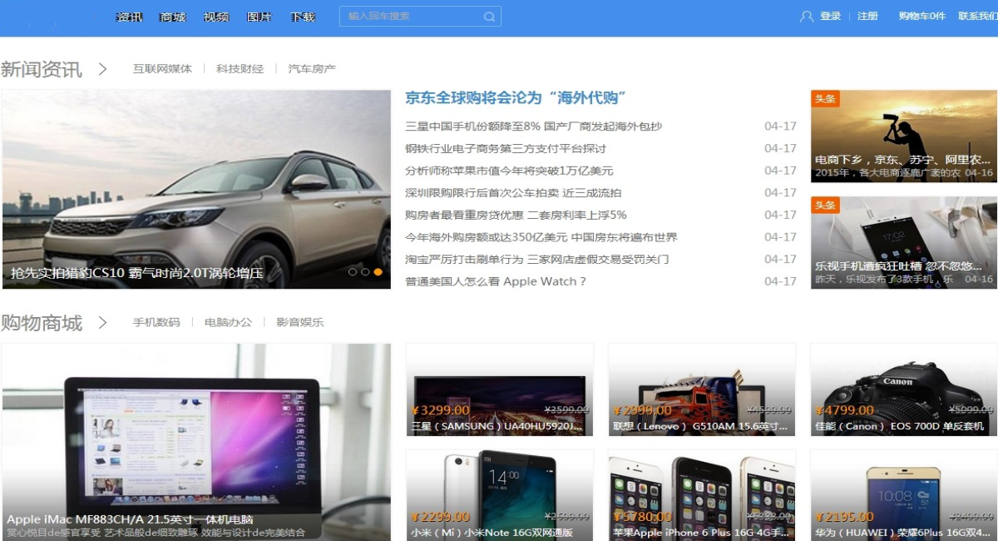Go to the 商城 navigation item

[x=172, y=17]
